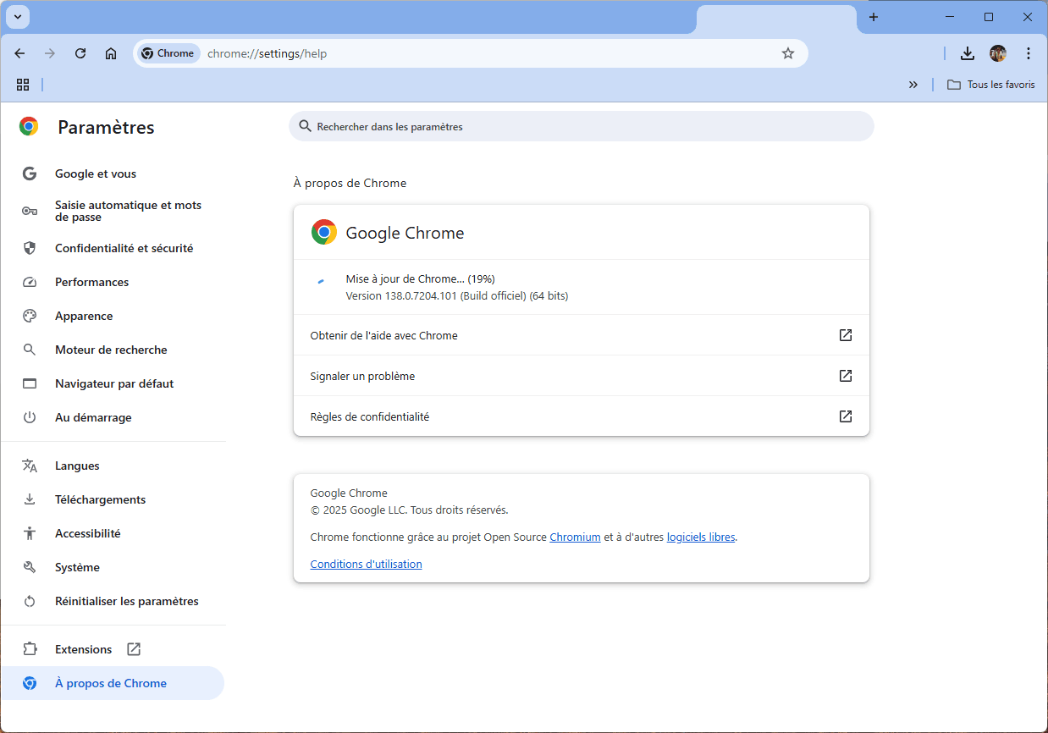Screen dimensions: 1048x733
Task: Click the Chrome logo beside Paramètres
Action: point(29,127)
